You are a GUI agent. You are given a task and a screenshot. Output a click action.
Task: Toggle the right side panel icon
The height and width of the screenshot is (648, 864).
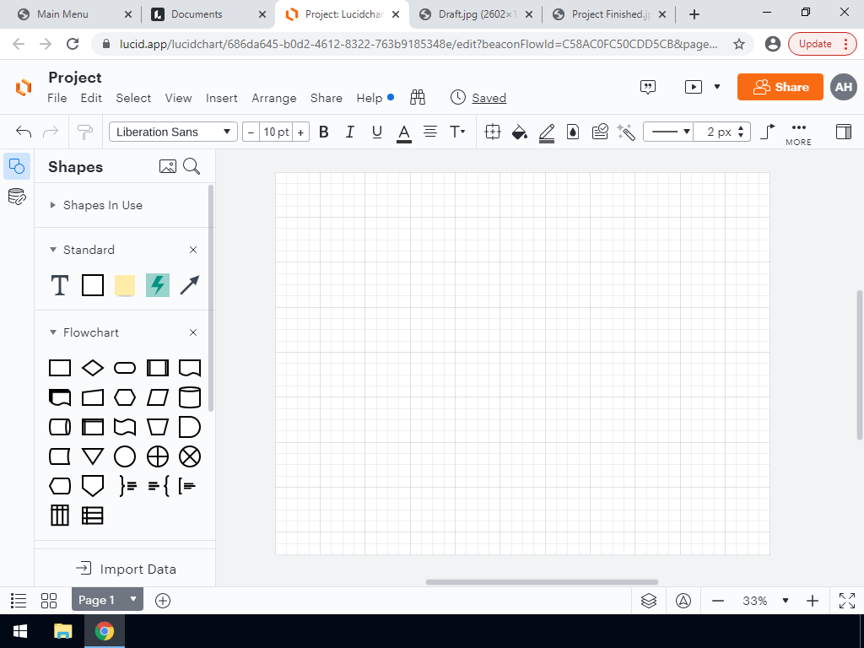click(x=844, y=132)
